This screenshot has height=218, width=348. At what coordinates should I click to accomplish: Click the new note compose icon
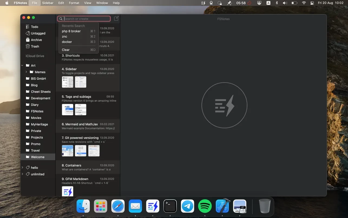click(x=116, y=18)
